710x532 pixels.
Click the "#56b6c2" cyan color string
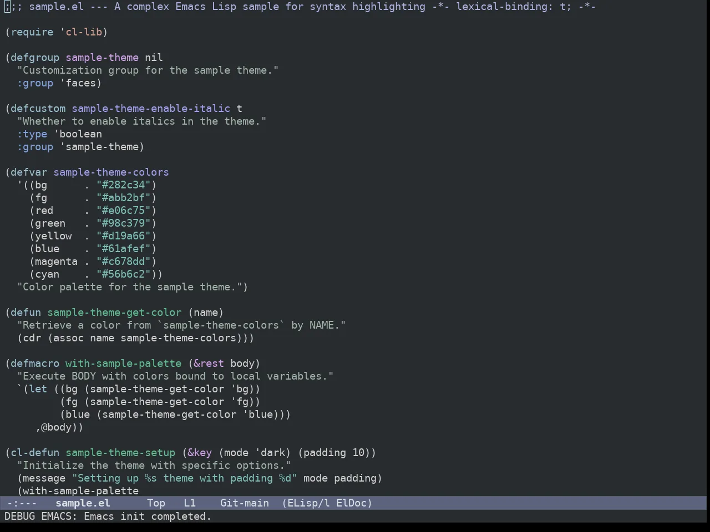[x=124, y=274]
